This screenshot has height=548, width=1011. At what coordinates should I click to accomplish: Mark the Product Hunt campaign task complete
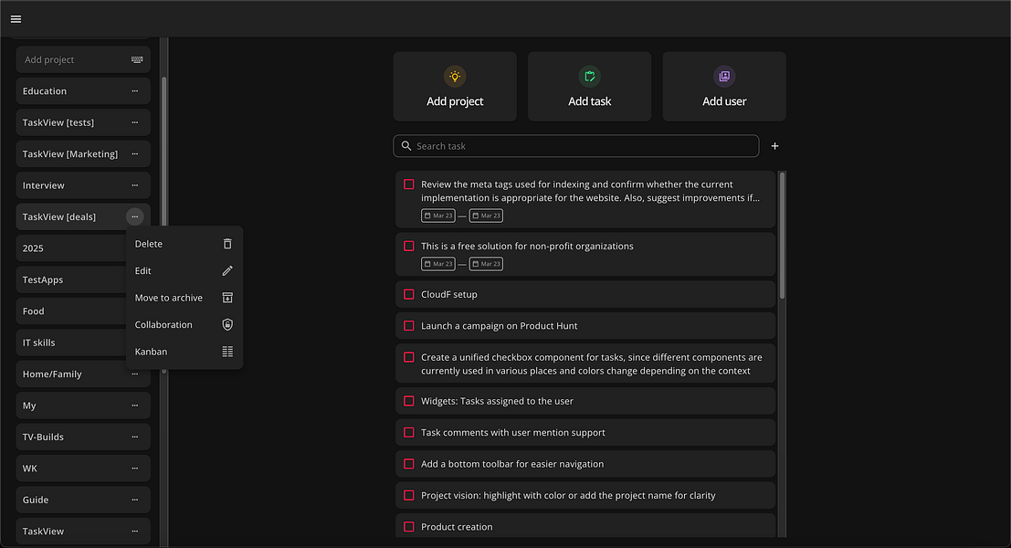(x=408, y=325)
